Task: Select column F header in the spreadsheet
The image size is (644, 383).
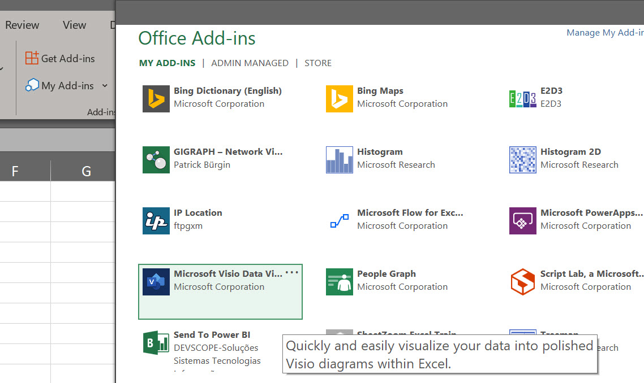Action: click(x=15, y=171)
